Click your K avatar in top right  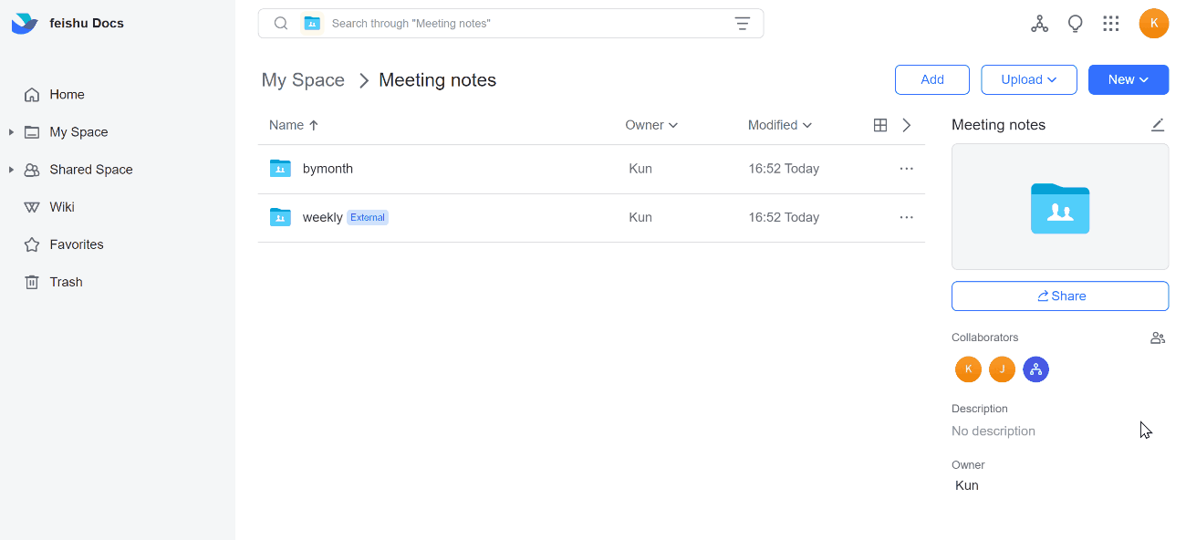pos(1153,23)
